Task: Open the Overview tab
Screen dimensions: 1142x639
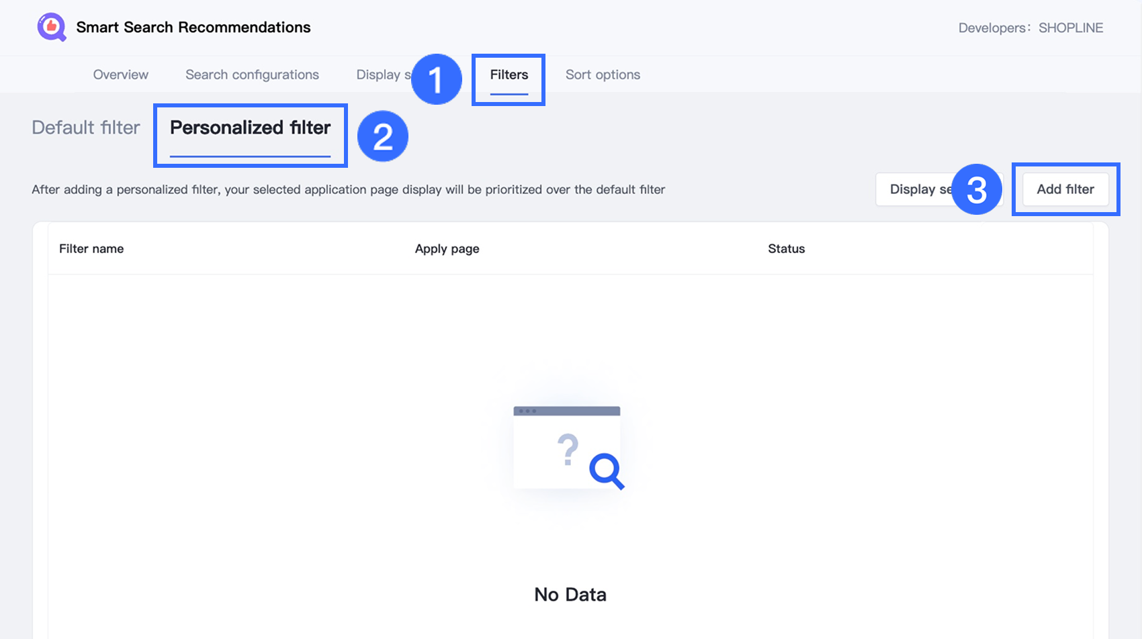Action: 121,75
